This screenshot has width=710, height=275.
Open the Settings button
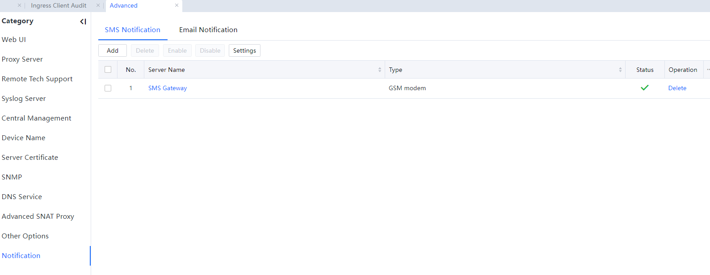[244, 50]
